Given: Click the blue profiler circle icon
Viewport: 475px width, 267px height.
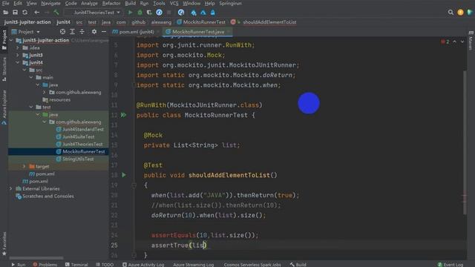Looking at the screenshot, I should (159, 13).
